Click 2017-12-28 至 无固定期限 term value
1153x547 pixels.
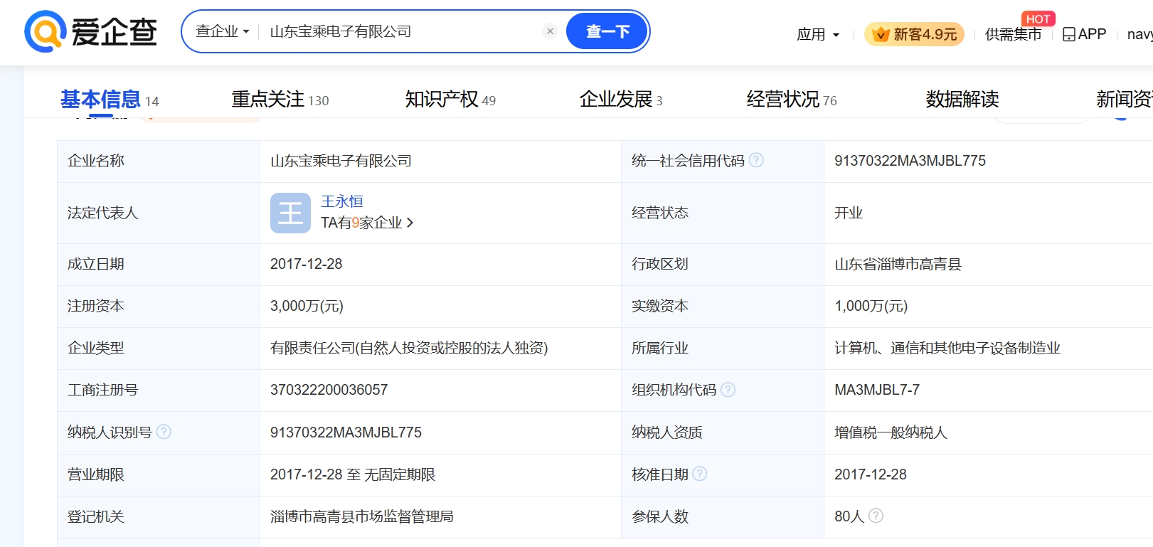click(x=353, y=474)
